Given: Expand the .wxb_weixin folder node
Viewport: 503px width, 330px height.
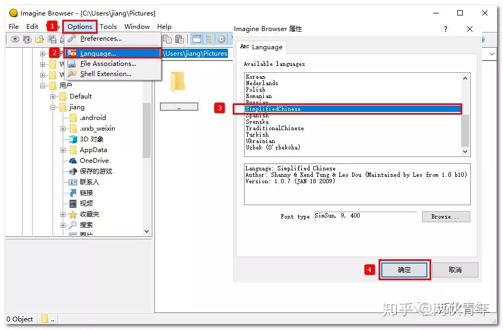Looking at the screenshot, I should [63, 129].
